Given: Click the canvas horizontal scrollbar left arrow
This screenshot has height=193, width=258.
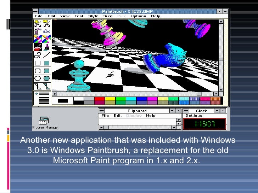Looking at the screenshot, I should (55, 94).
